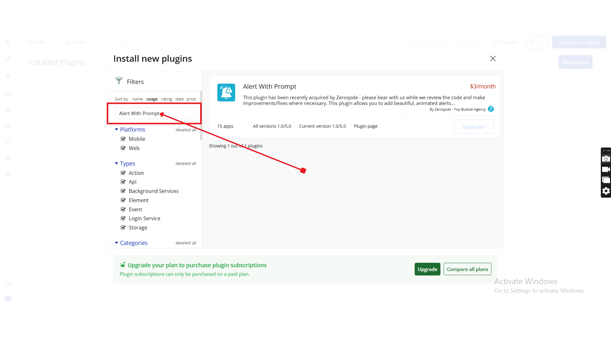Sort plugins by rating
The width and height of the screenshot is (611, 343).
pyautogui.click(x=166, y=99)
